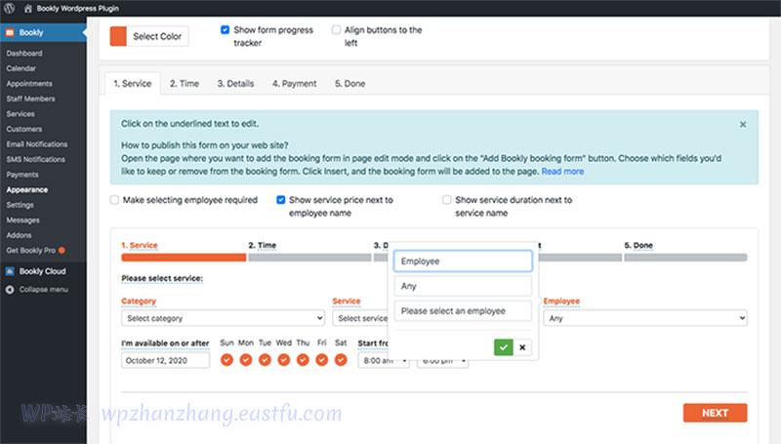Viewport: 781px width, 444px height.
Task: Click the October 12, 2020 date field
Action: [x=165, y=361]
